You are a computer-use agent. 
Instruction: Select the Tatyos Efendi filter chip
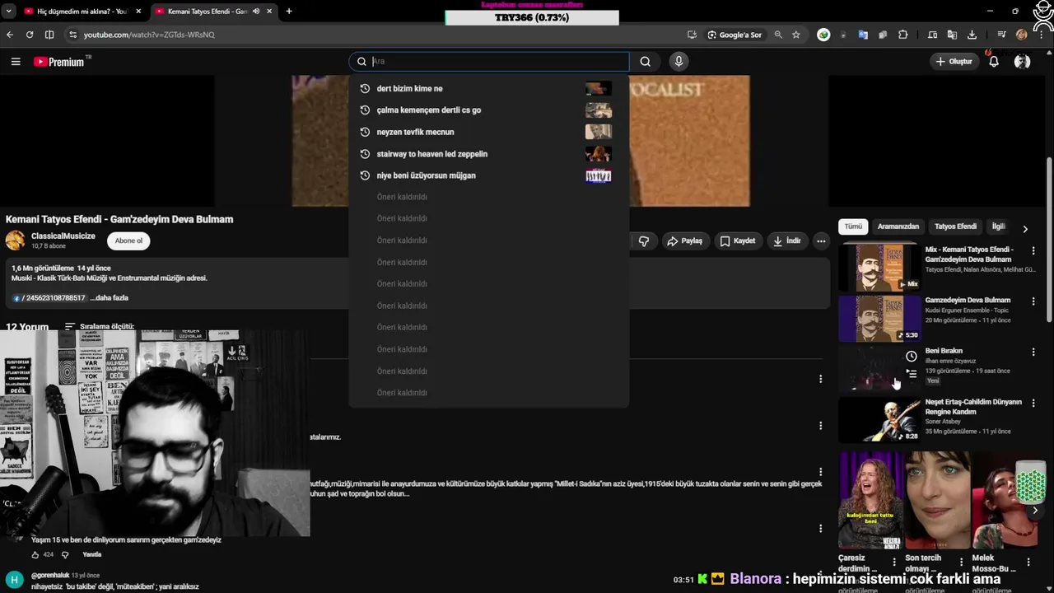pos(955,226)
